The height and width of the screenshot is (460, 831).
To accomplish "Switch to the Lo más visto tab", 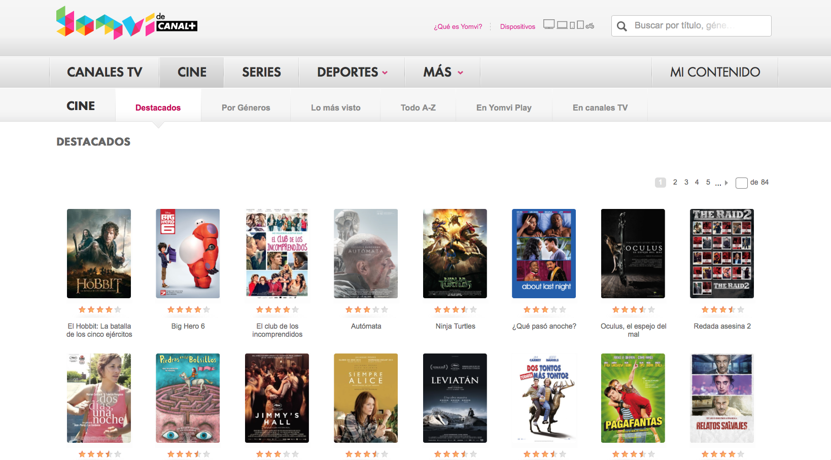I will [x=336, y=108].
